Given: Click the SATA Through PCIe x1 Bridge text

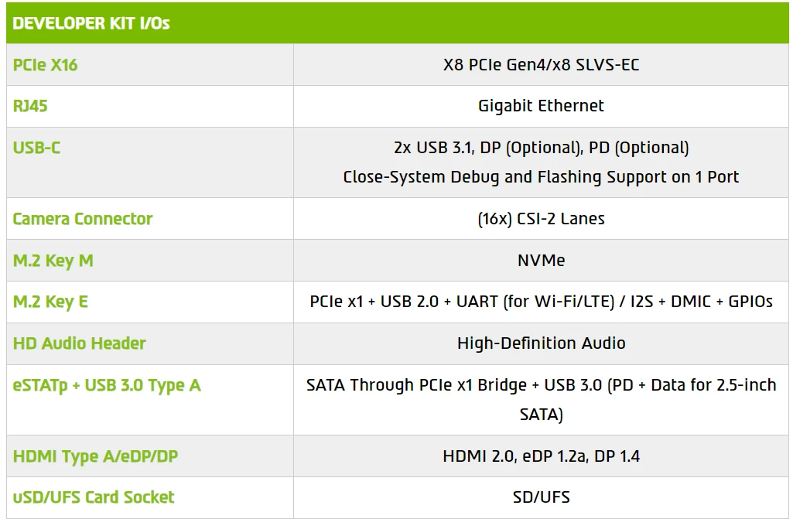Looking at the screenshot, I should pyautogui.click(x=541, y=385).
